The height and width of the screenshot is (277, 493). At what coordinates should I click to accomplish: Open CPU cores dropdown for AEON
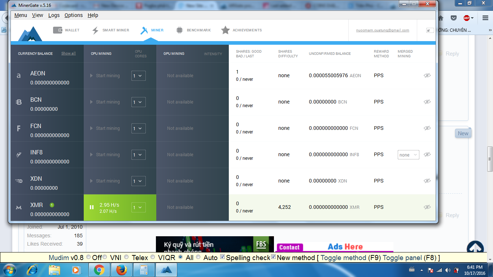139,76
